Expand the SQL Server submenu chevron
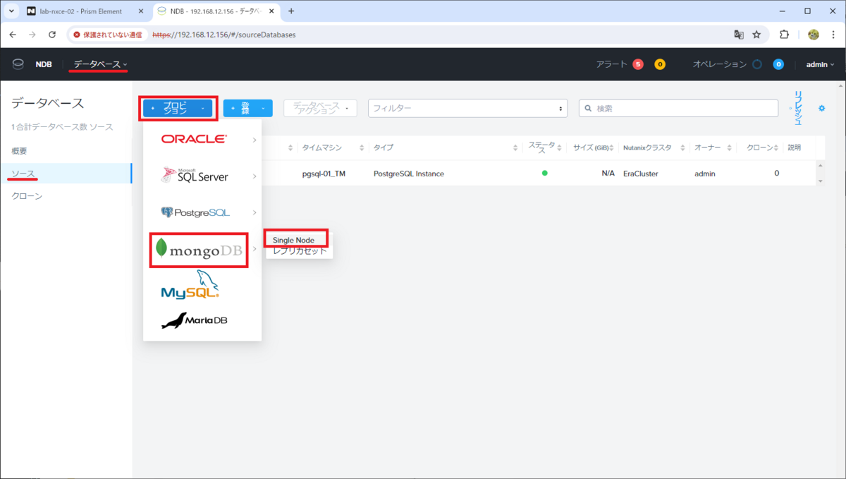 click(x=255, y=176)
